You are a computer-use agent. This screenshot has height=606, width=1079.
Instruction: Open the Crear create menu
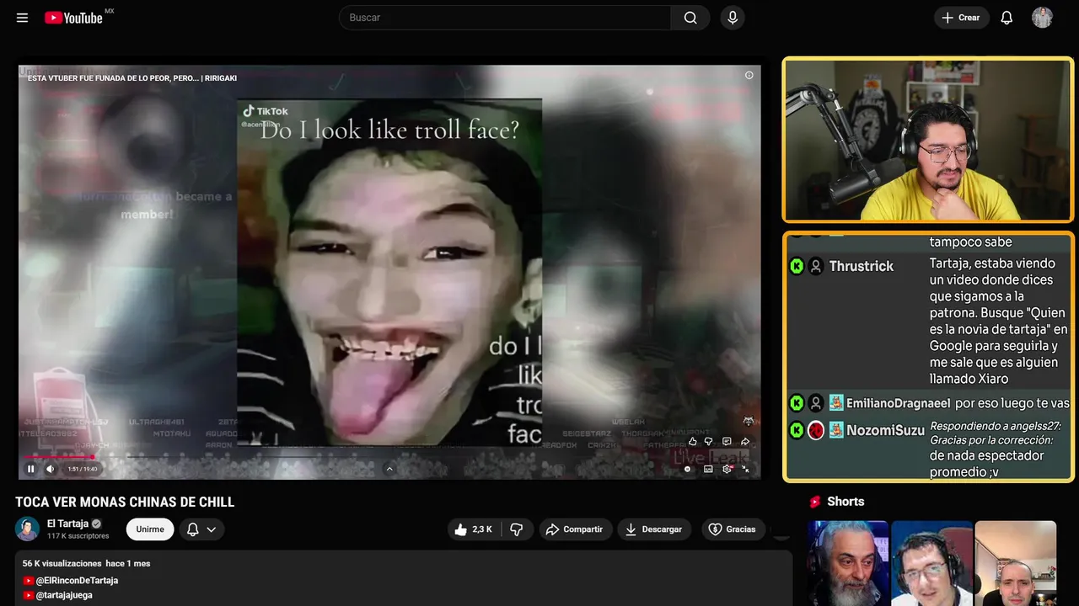click(x=961, y=18)
